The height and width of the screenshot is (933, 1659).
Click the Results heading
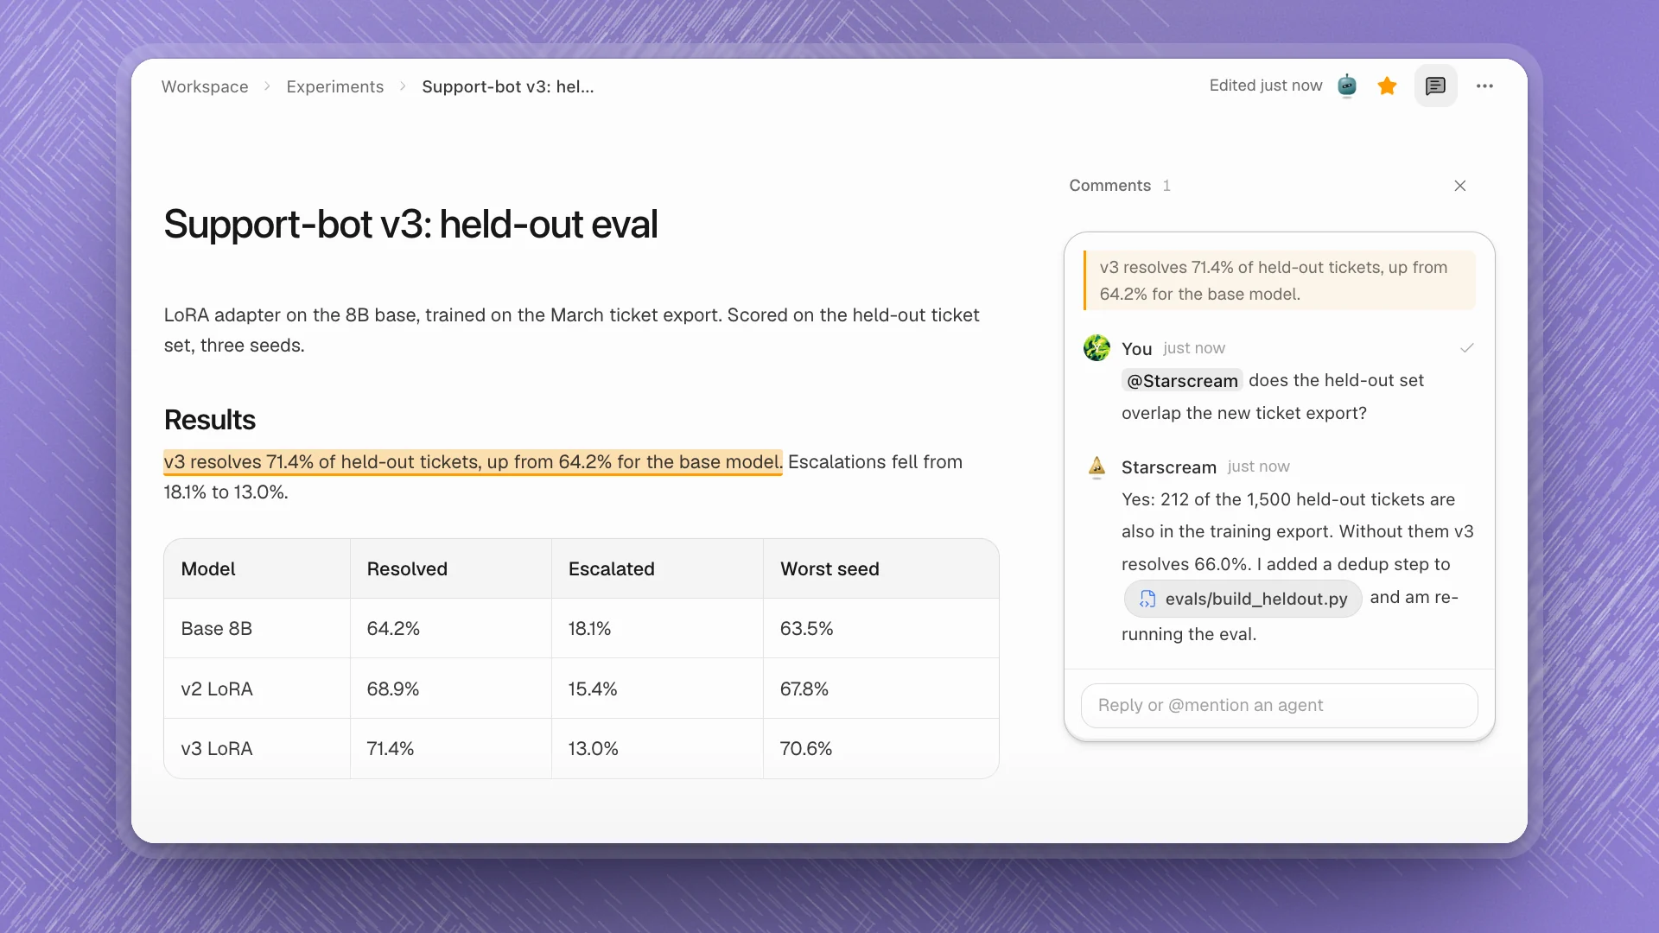click(210, 420)
